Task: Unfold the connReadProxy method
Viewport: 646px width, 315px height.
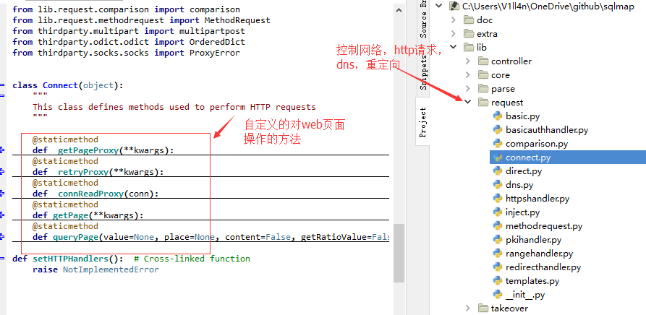Action: click(x=2, y=194)
